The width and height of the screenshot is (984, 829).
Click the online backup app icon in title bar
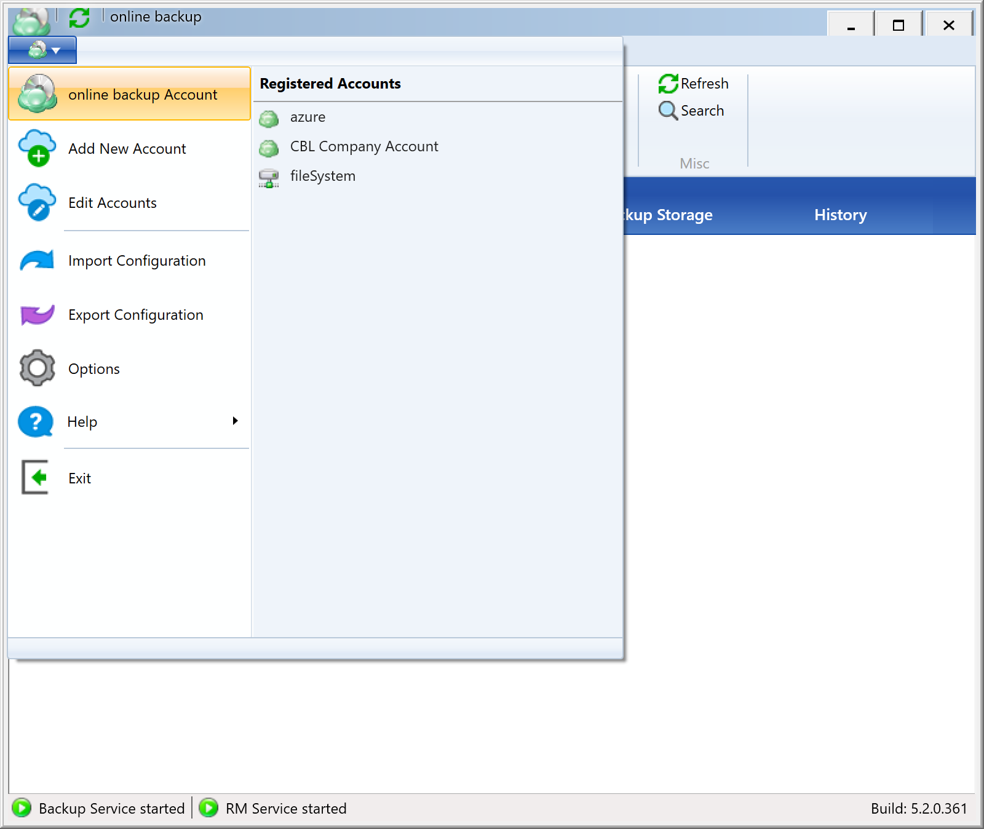point(31,21)
